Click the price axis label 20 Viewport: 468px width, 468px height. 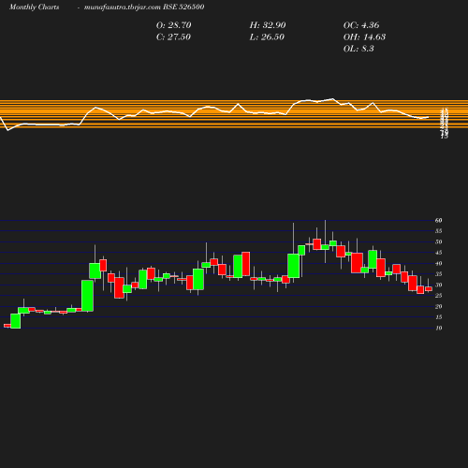click(x=439, y=307)
